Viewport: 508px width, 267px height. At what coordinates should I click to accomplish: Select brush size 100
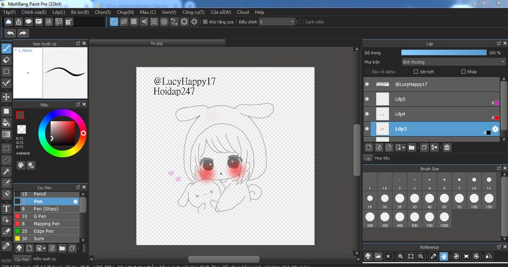(474, 200)
